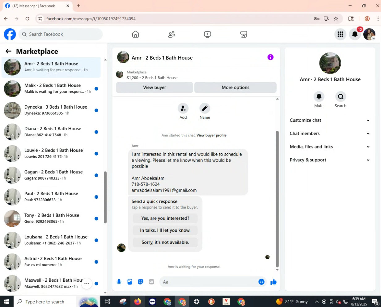Open Malik 2 Beds 1 Bath House chat

coord(51,89)
